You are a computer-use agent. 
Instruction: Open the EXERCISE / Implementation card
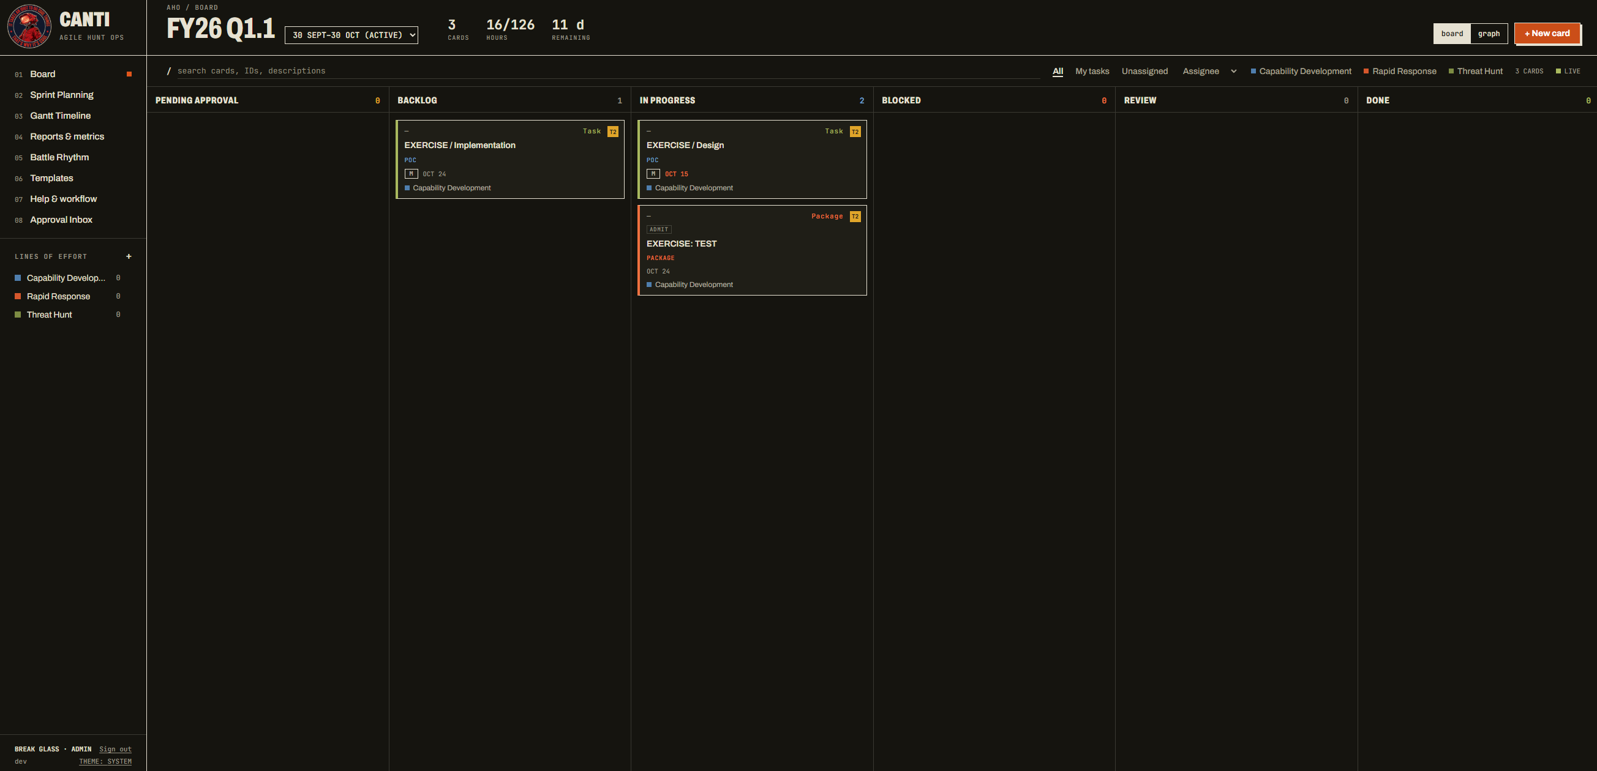[510, 159]
